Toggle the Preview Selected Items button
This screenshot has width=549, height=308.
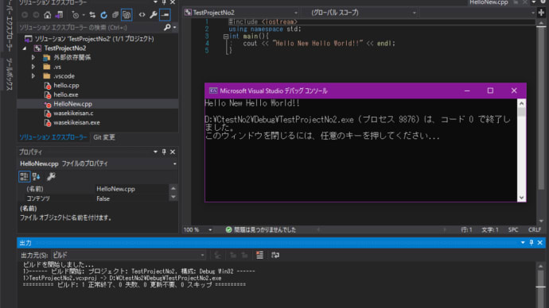(x=165, y=15)
